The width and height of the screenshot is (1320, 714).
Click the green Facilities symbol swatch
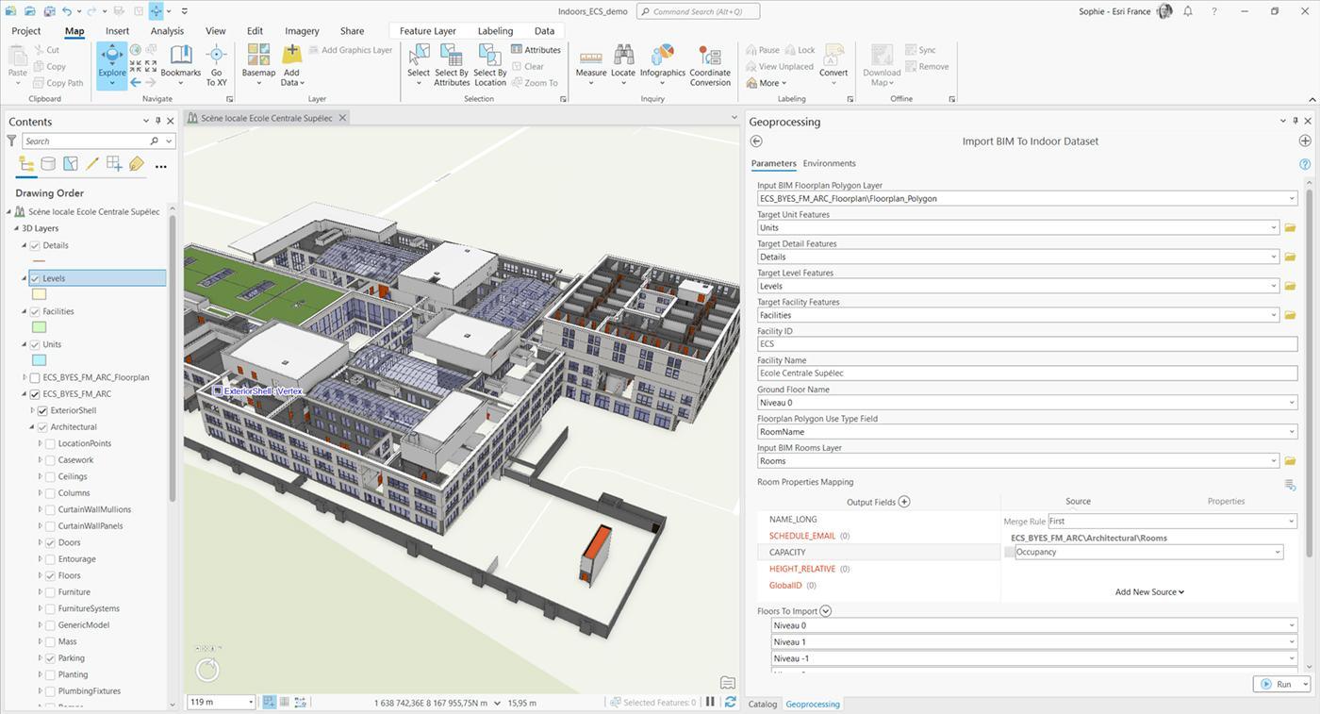[x=39, y=327]
